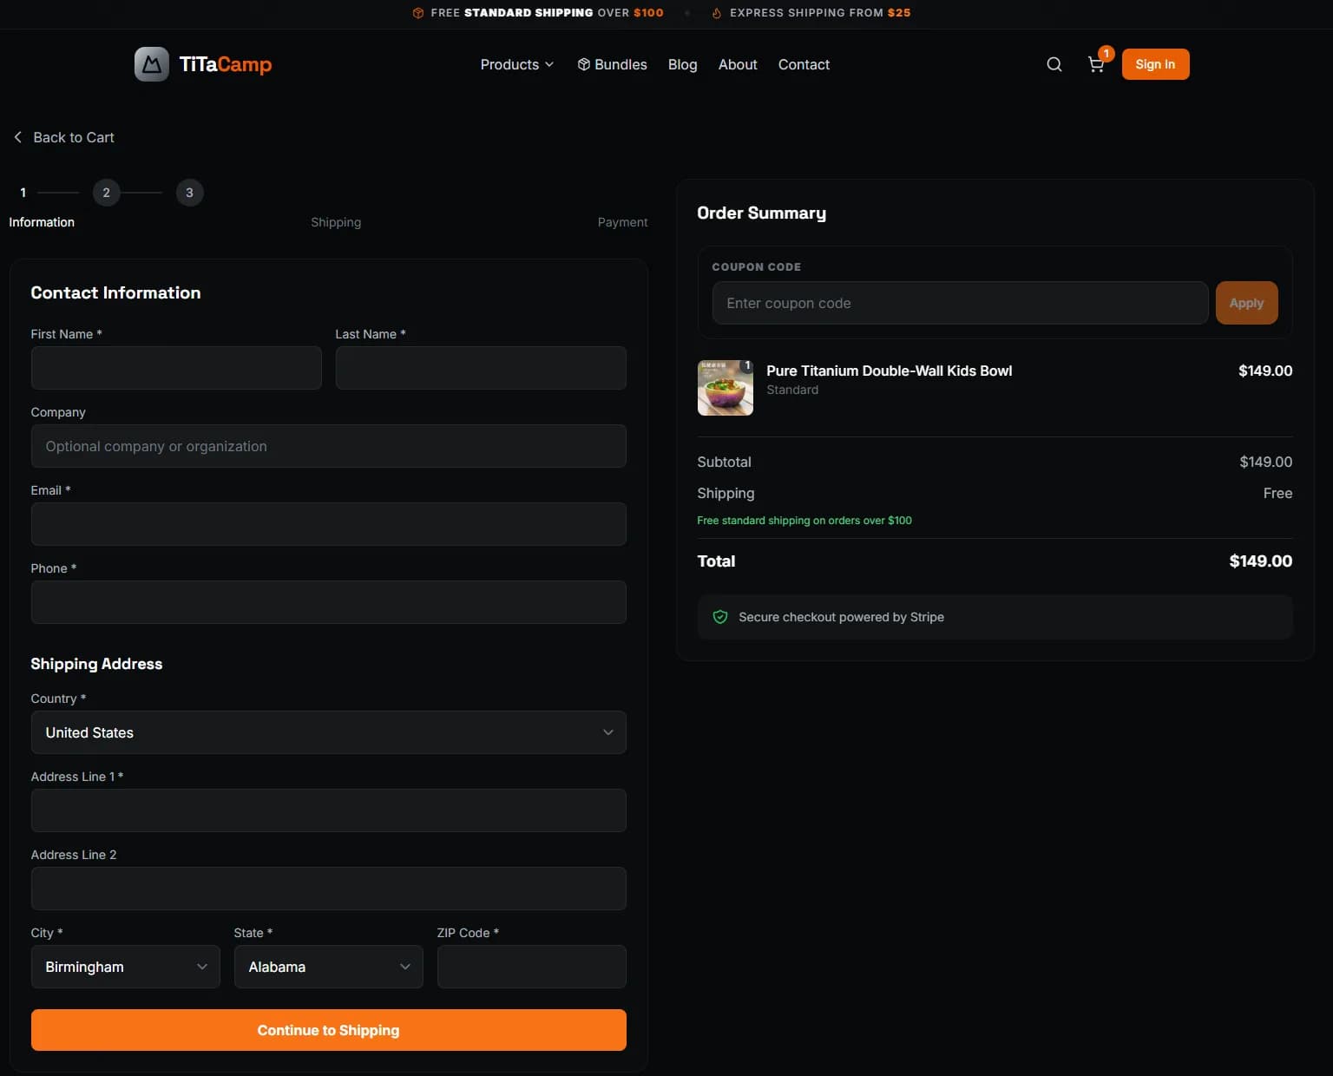Focus the Enter coupon code field
The width and height of the screenshot is (1333, 1076).
coord(959,303)
